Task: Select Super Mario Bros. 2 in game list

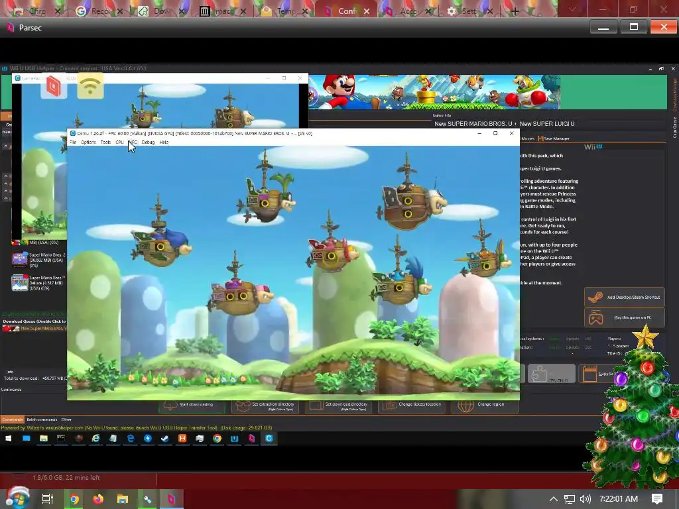Action: click(x=38, y=260)
